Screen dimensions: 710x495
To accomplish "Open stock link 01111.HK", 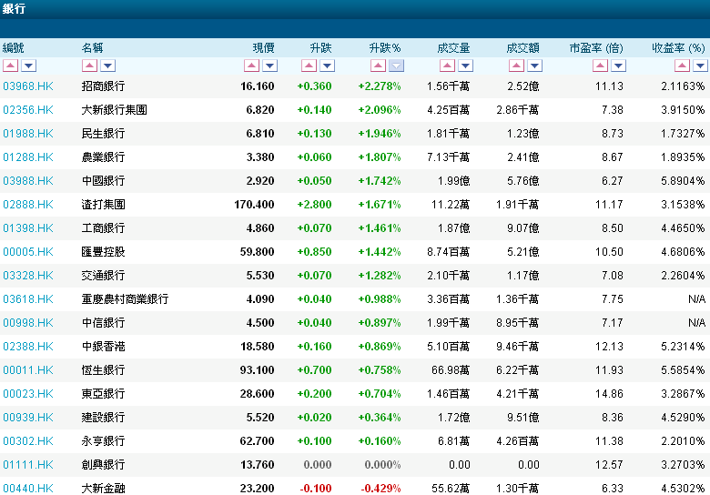I will 28,465.
